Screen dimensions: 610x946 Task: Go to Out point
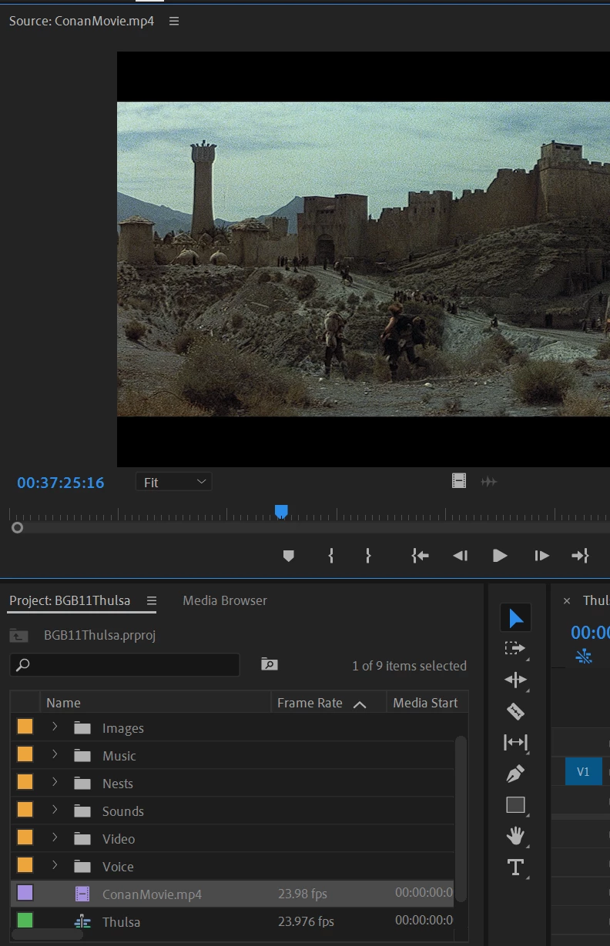pos(580,555)
